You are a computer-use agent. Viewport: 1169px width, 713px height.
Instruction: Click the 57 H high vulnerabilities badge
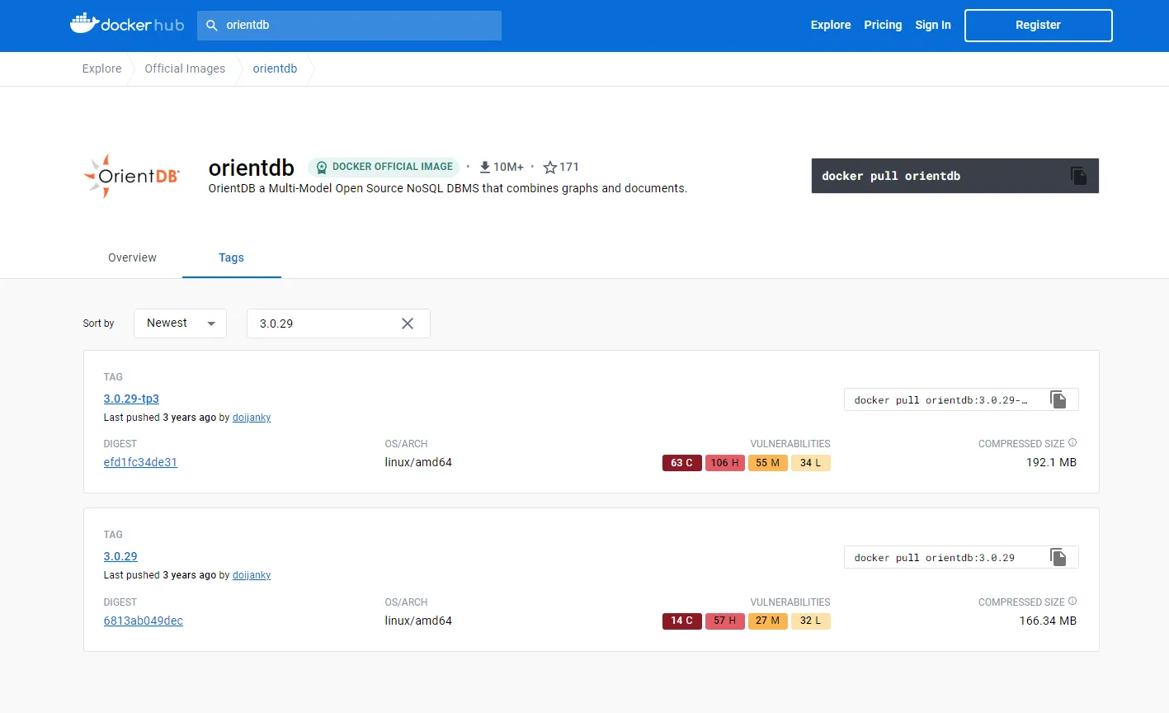coord(724,621)
